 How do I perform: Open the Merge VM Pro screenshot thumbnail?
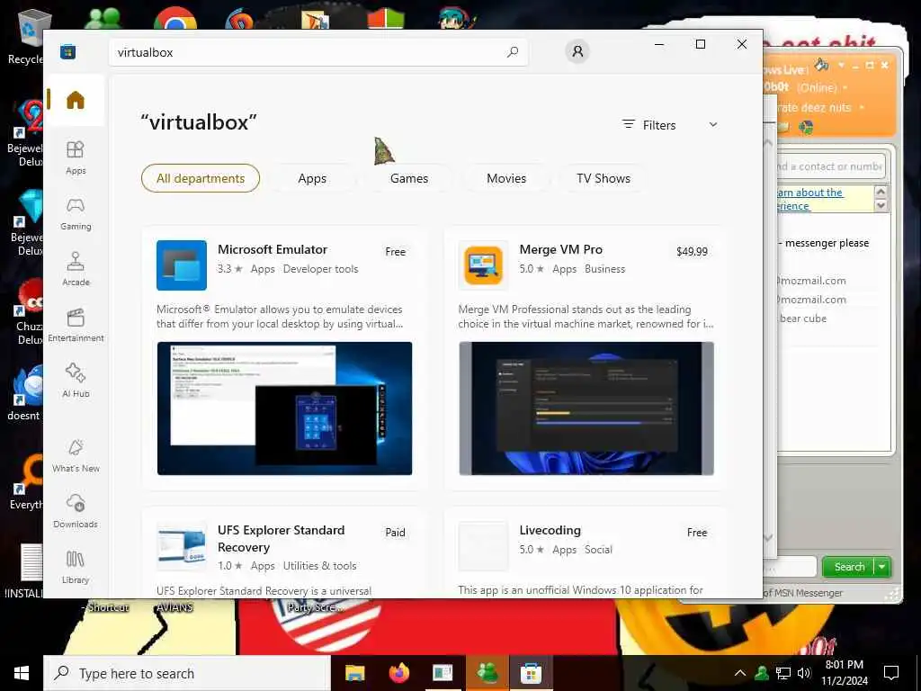pyautogui.click(x=586, y=408)
